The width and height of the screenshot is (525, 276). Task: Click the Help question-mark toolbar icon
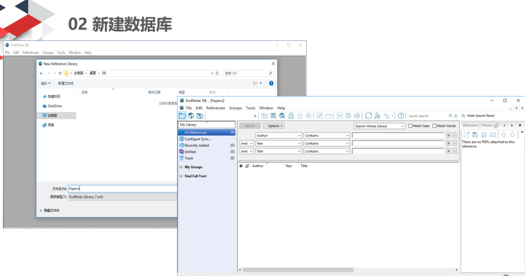(x=401, y=116)
